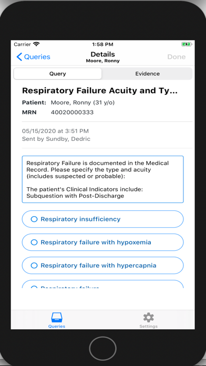Switch to the Query tab

click(58, 74)
